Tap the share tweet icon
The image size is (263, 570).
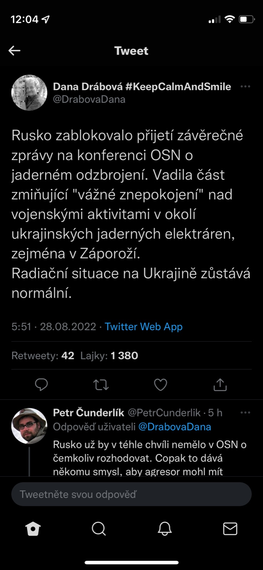220,385
